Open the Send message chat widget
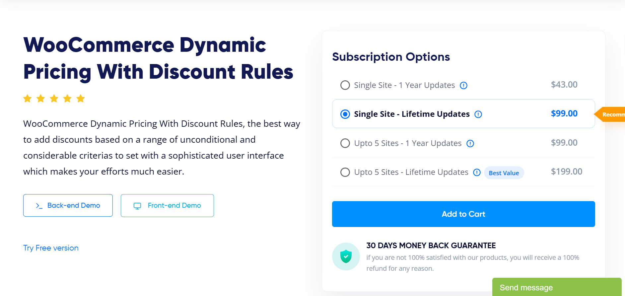Image resolution: width=625 pixels, height=296 pixels. click(x=557, y=287)
